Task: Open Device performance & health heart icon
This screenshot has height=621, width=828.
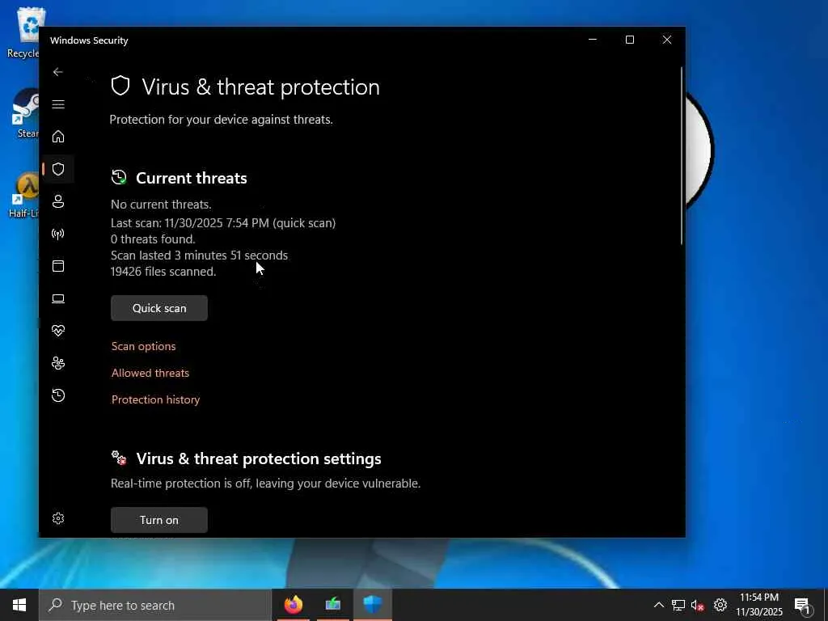Action: point(58,331)
